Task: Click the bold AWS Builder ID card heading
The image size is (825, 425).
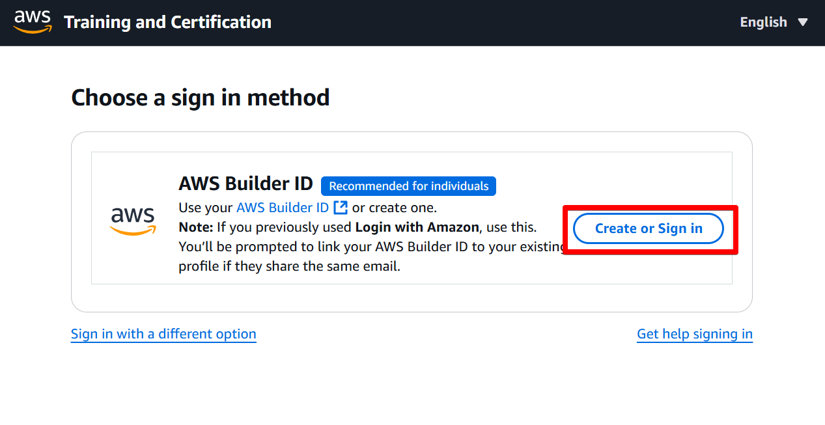Action: click(245, 184)
